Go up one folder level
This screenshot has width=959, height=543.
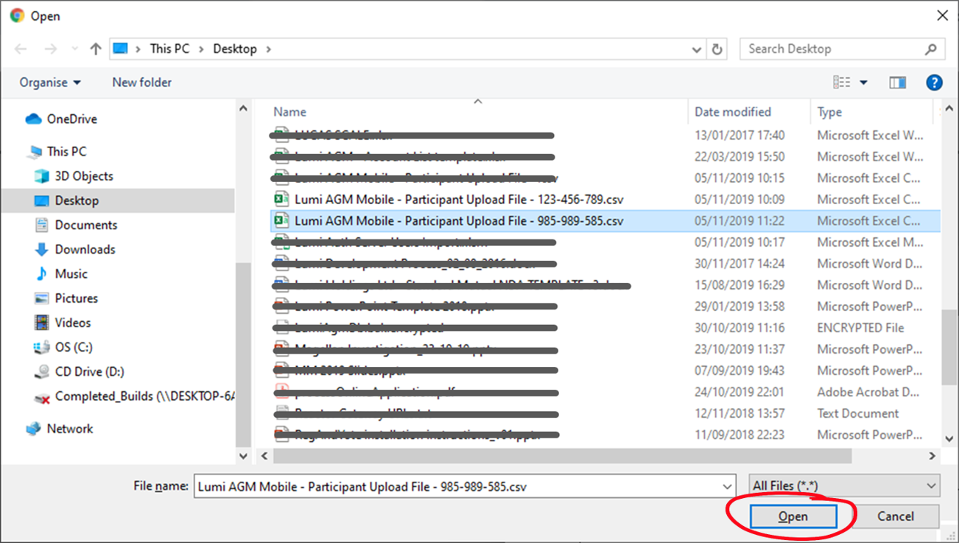click(x=96, y=49)
